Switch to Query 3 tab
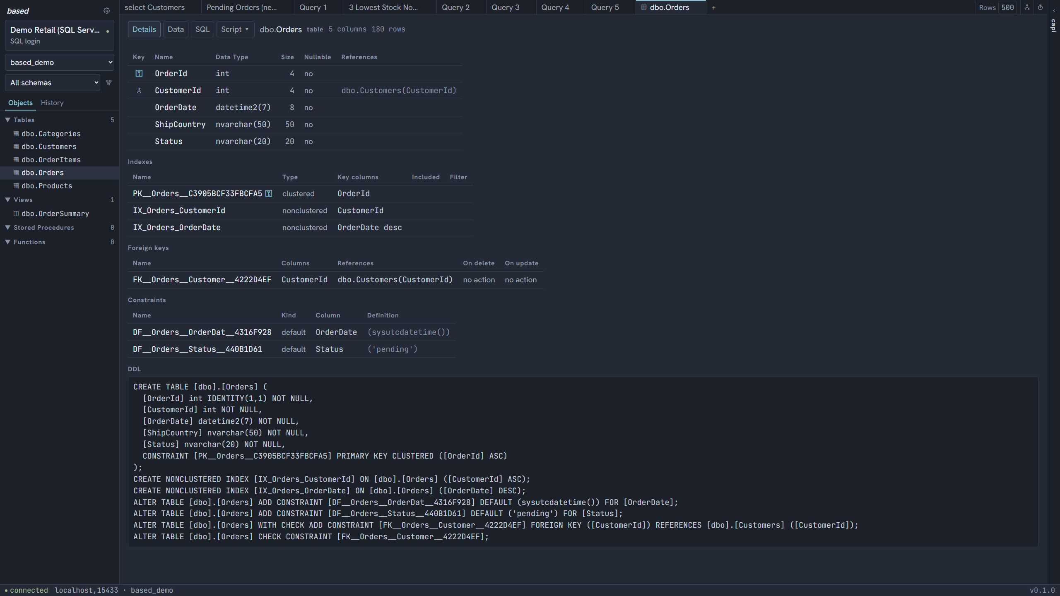This screenshot has height=596, width=1060. point(511,7)
